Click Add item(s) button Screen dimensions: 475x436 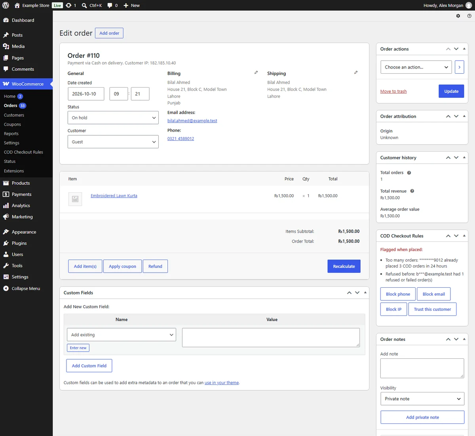85,266
